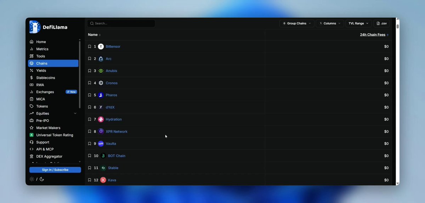Bookmark the Anubis chain row

(x=90, y=71)
